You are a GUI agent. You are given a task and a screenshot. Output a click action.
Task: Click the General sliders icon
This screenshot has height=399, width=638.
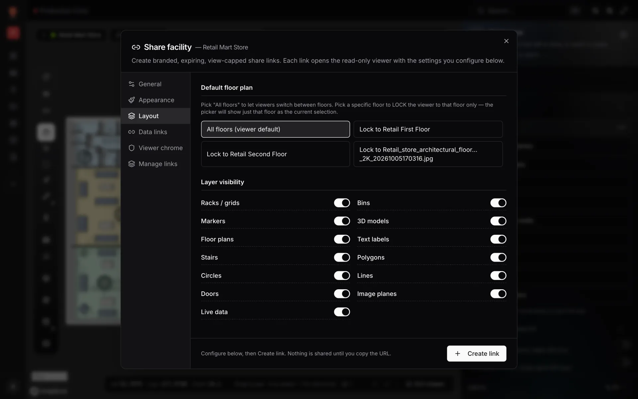click(132, 84)
